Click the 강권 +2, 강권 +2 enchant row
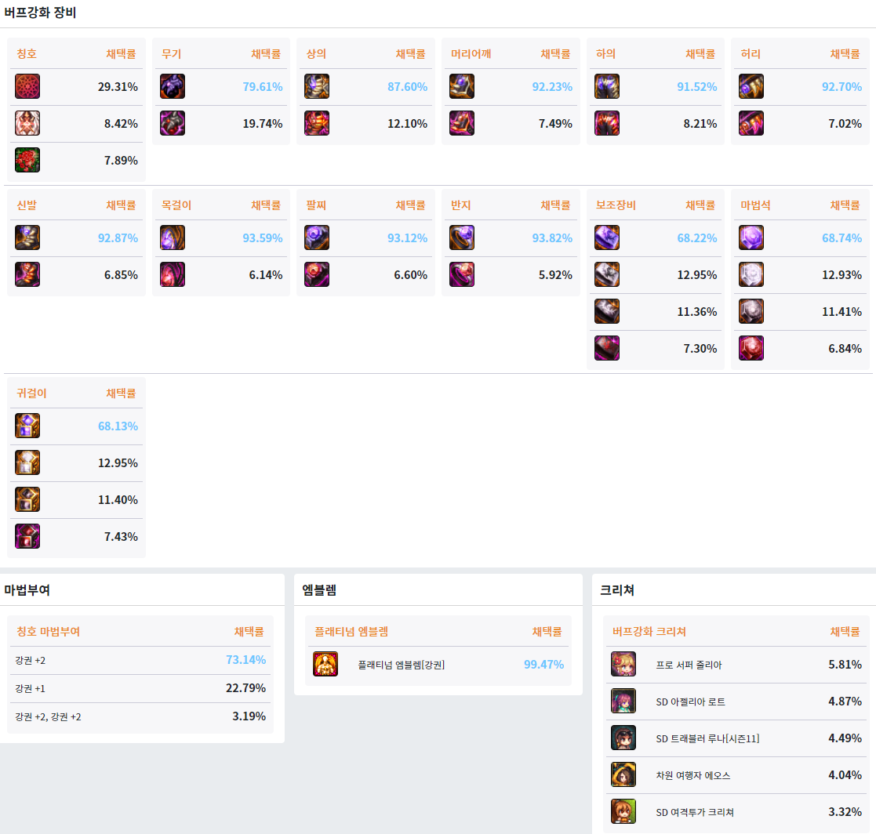The width and height of the screenshot is (876, 834). [x=140, y=716]
